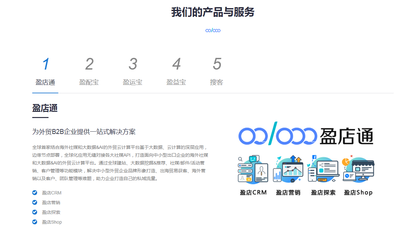The width and height of the screenshot is (410, 250).
Task: Open tab 3 盈运宝
Action: [133, 72]
